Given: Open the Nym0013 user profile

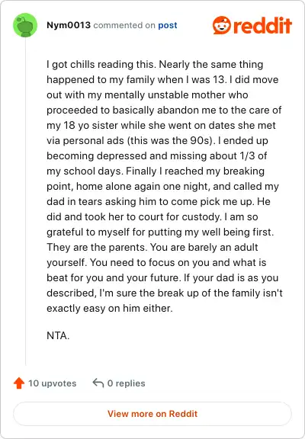Looking at the screenshot, I should point(69,25).
